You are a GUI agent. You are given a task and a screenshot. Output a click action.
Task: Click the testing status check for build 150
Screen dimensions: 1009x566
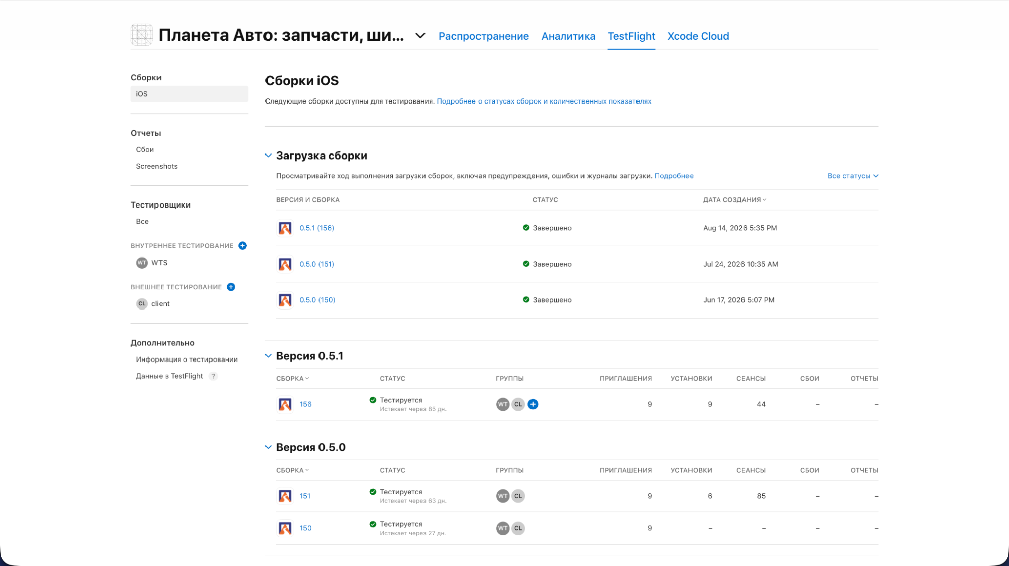[373, 524]
